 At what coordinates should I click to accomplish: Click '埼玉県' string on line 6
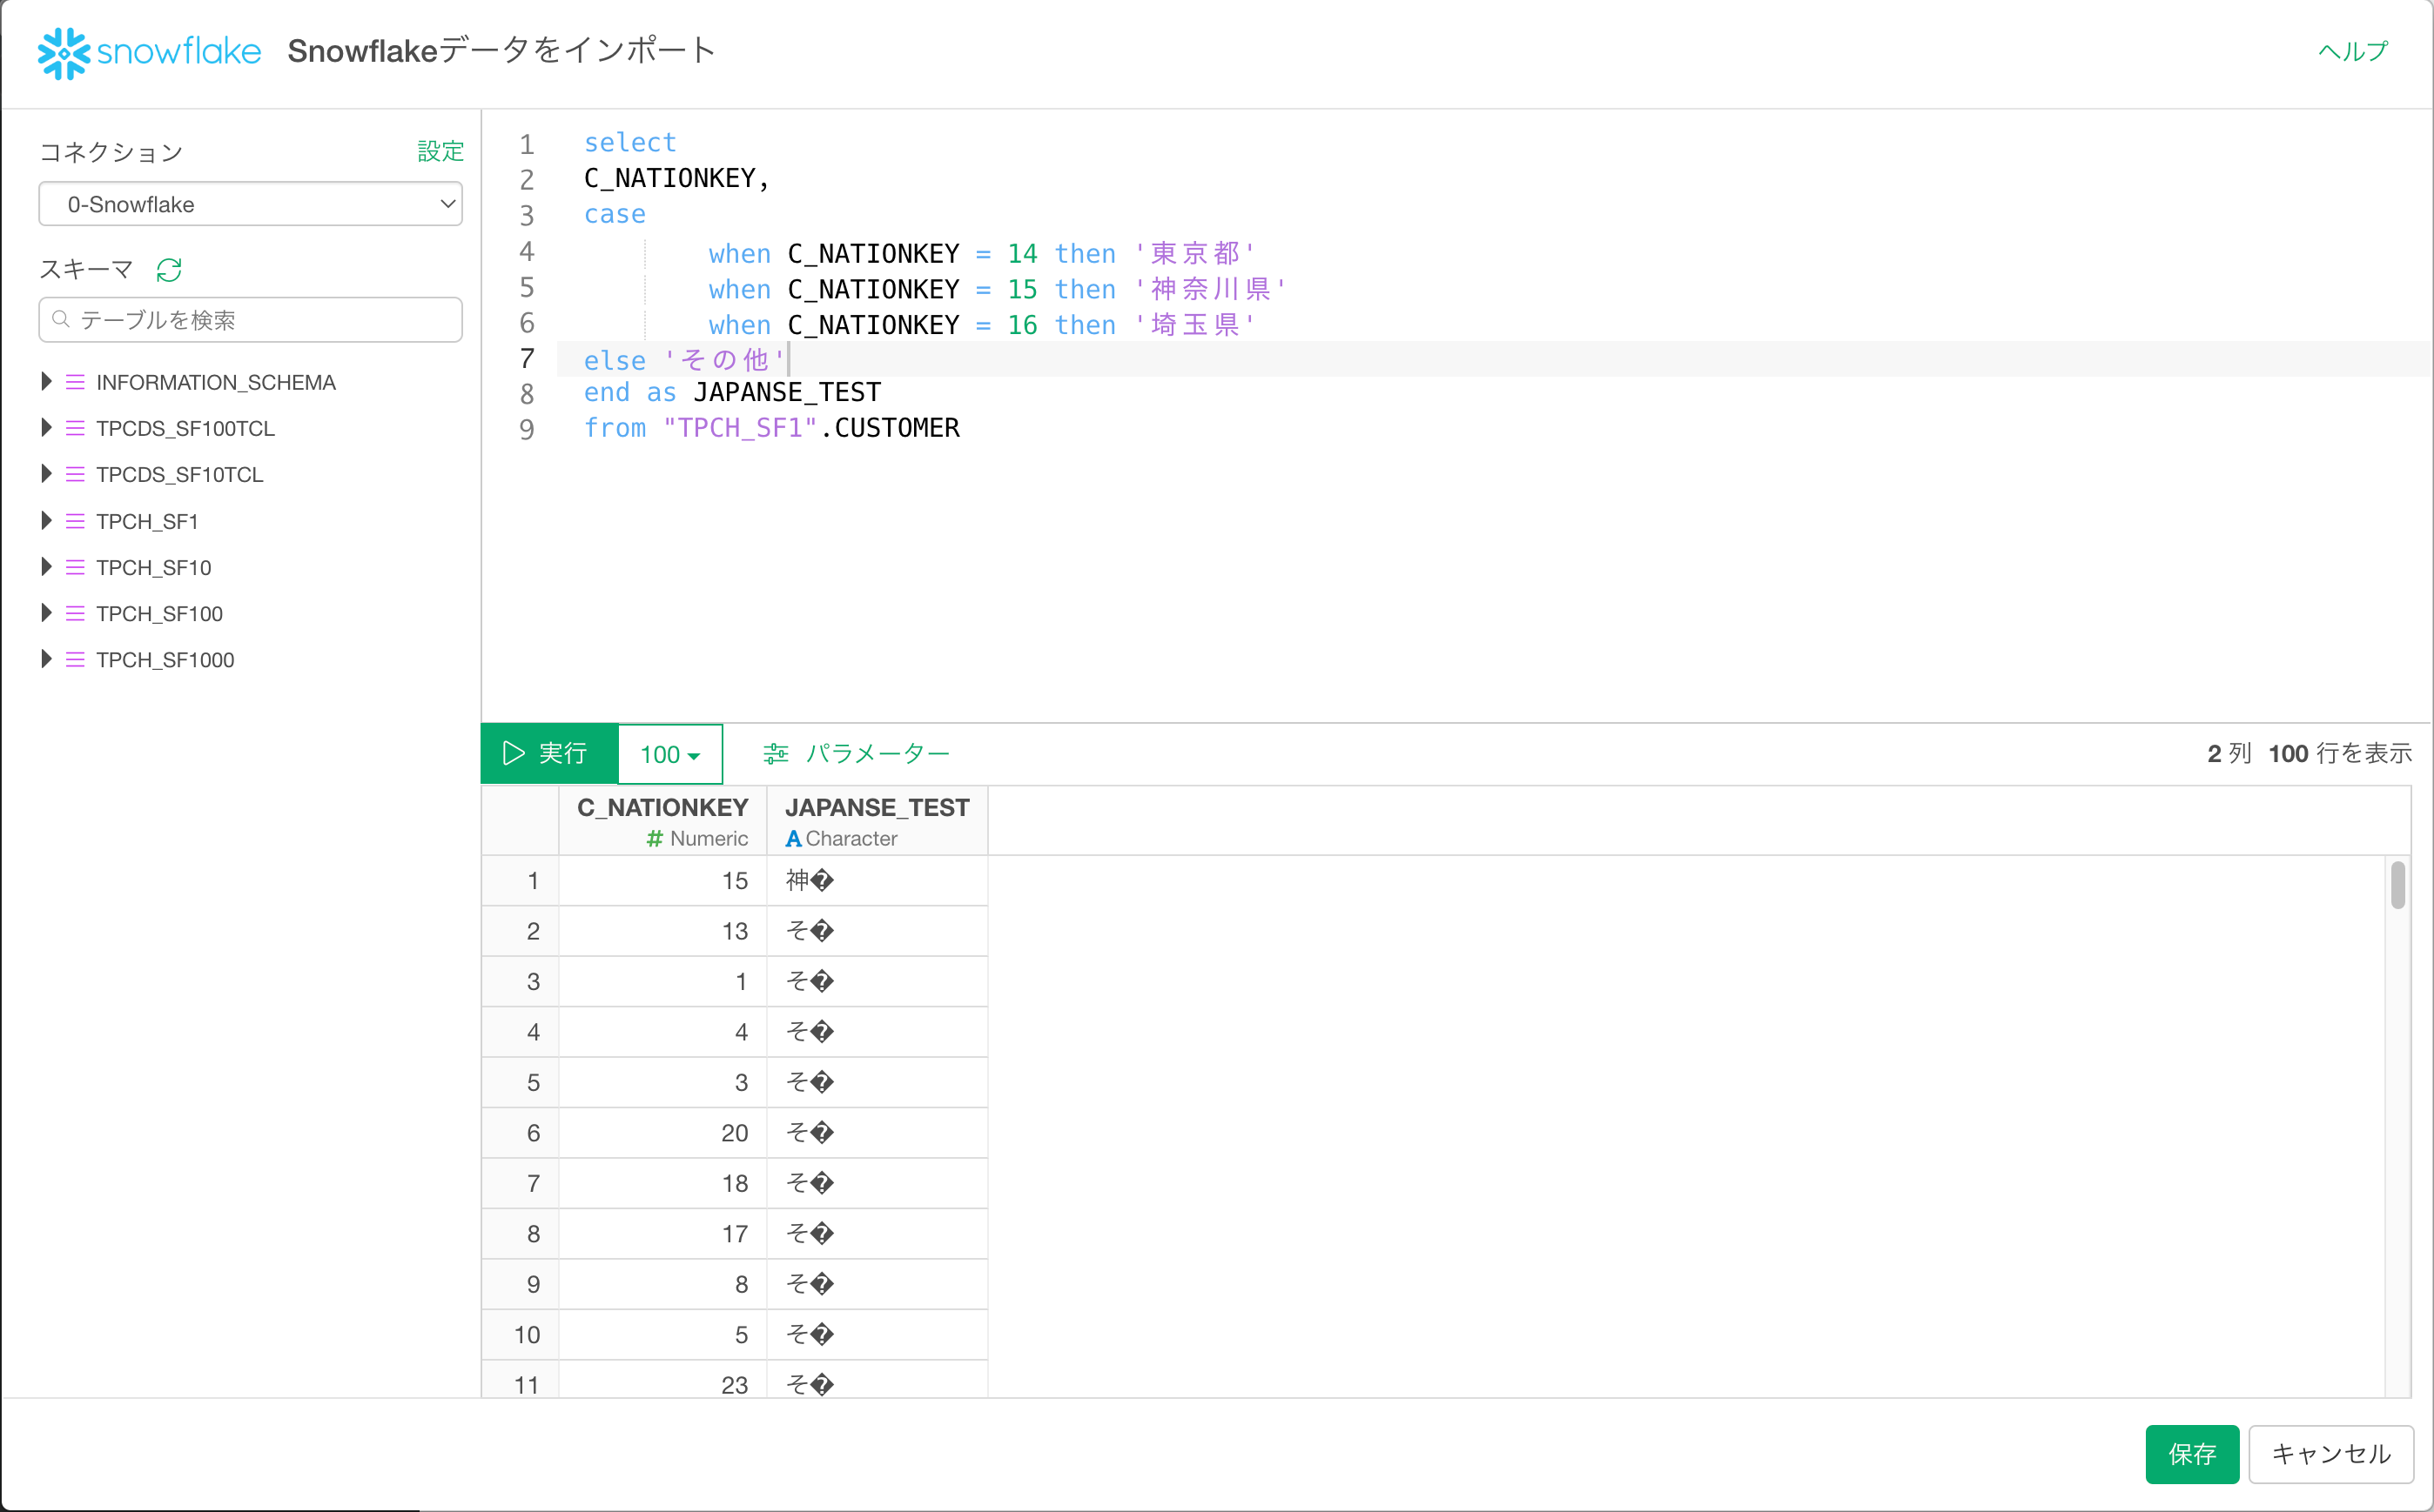(1194, 325)
